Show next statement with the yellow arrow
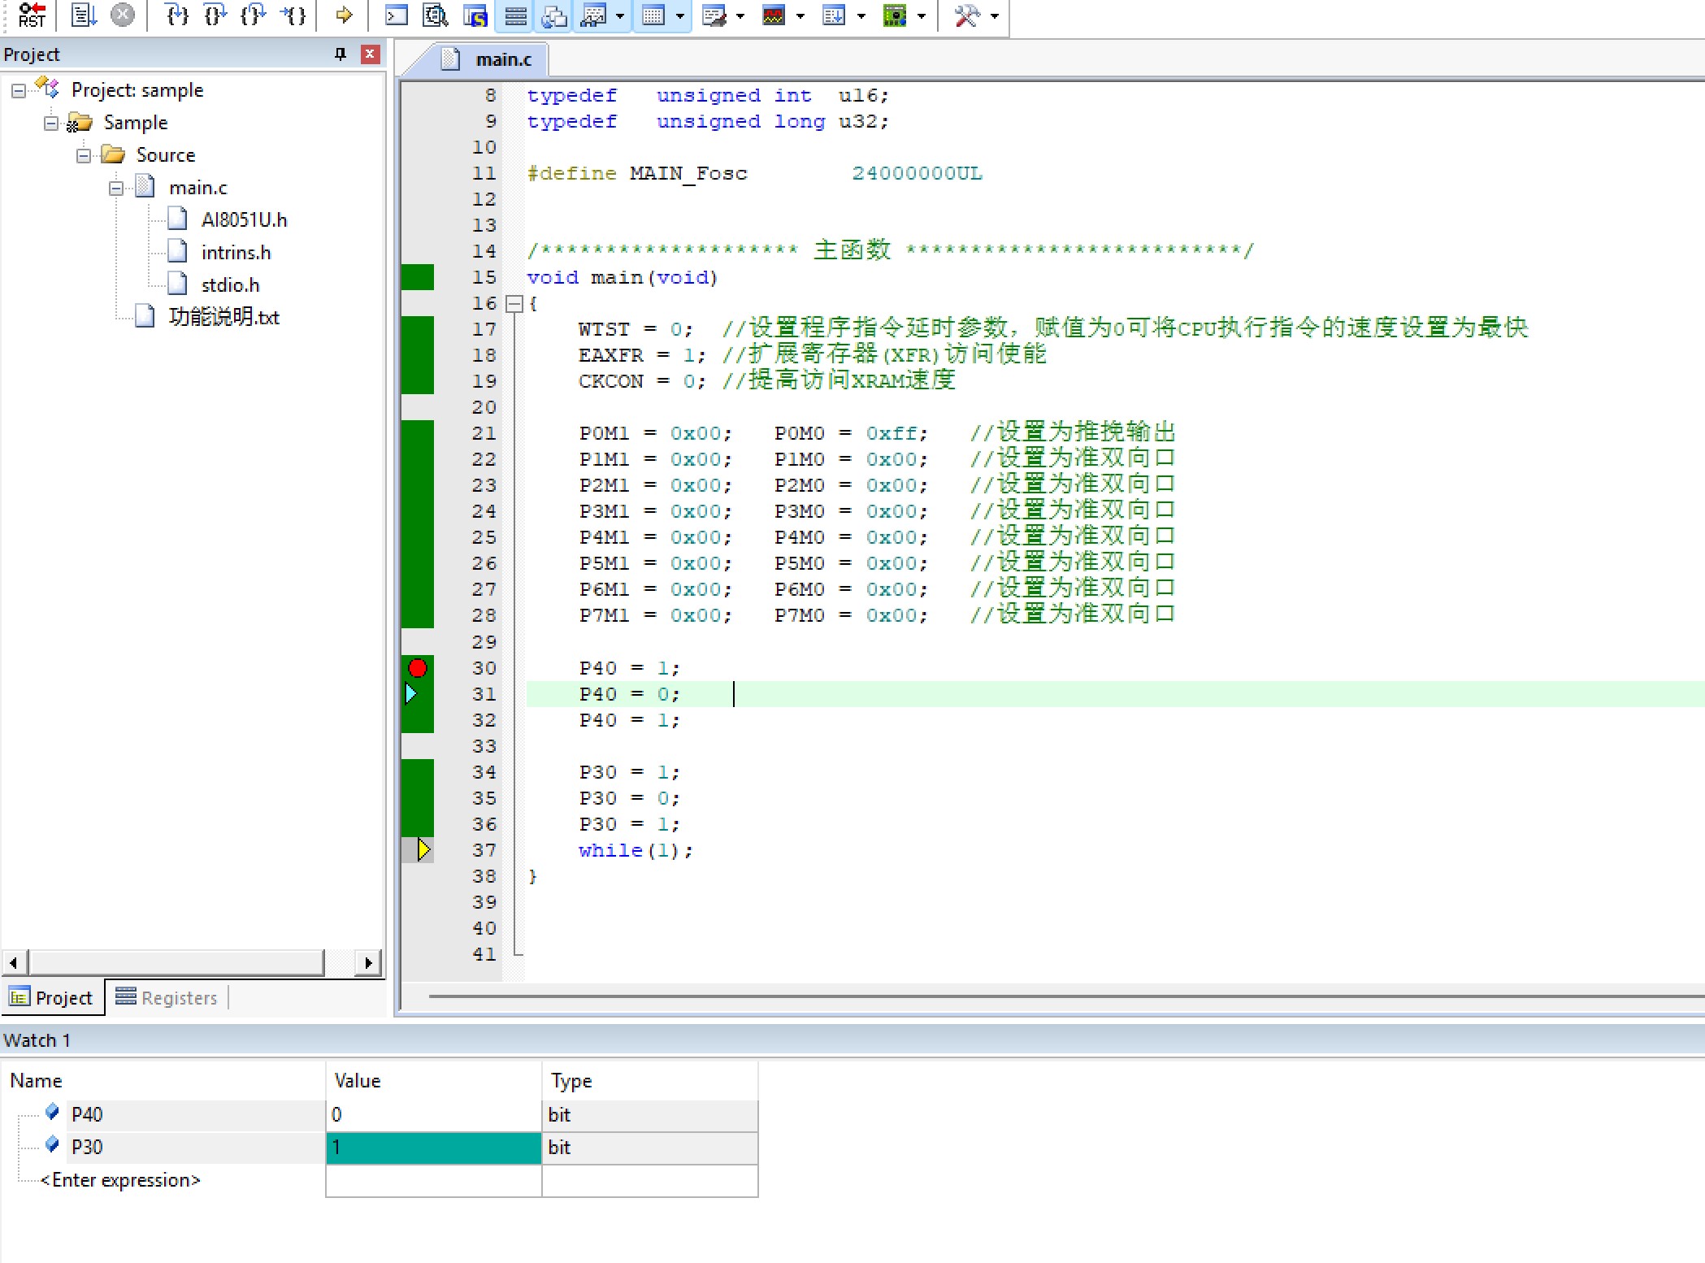The height and width of the screenshot is (1263, 1705). pos(344,15)
